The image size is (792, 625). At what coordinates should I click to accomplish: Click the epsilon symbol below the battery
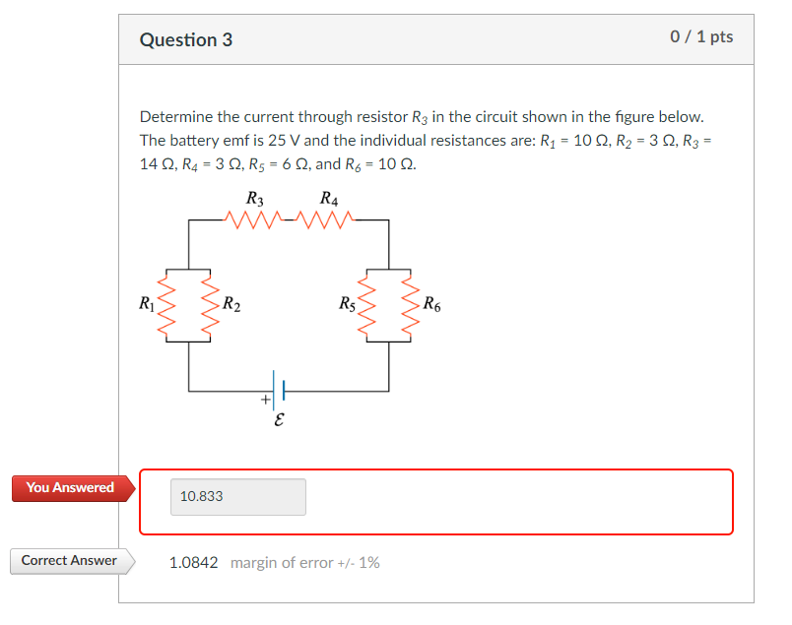[280, 418]
